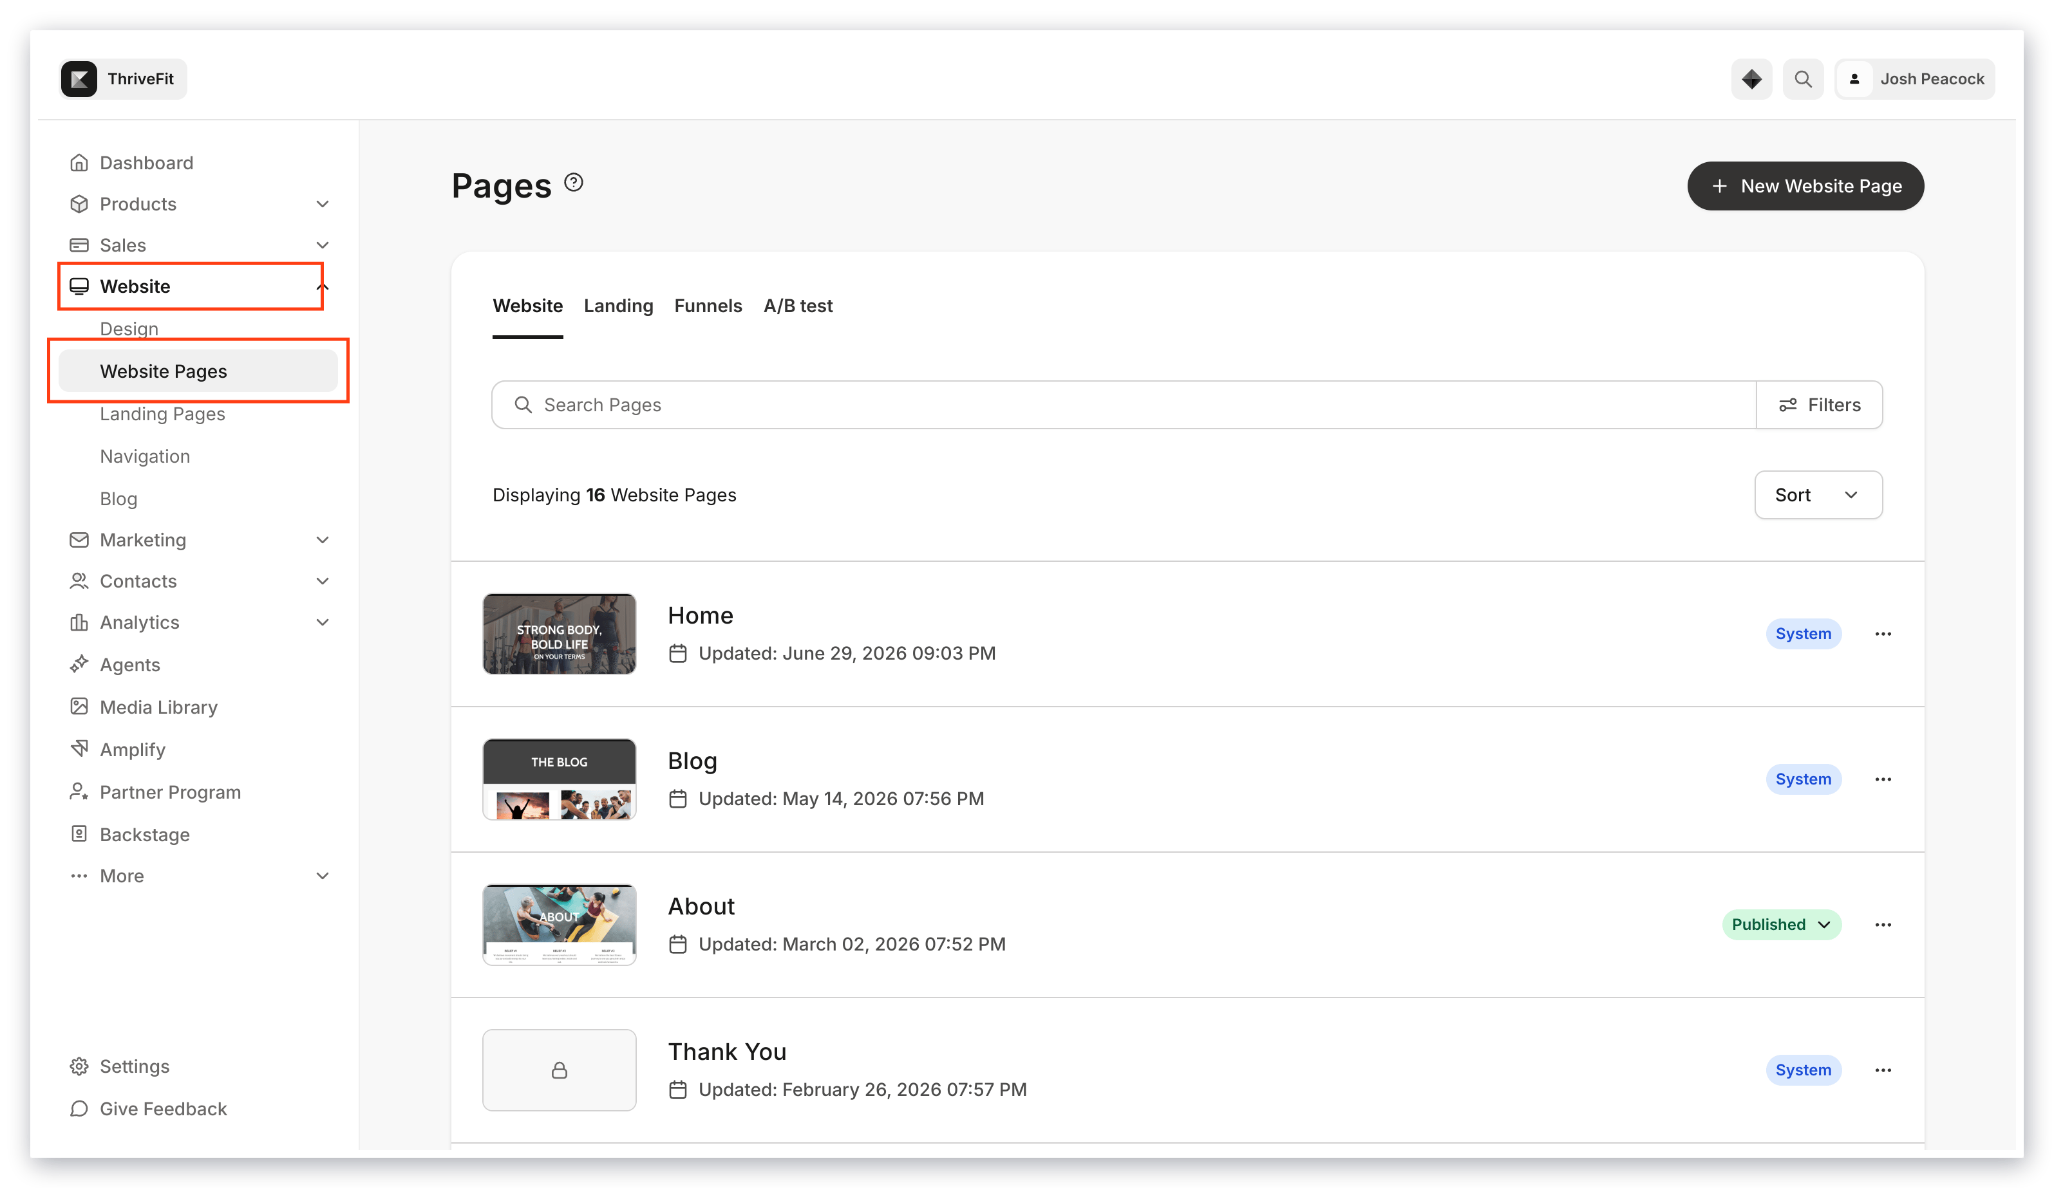2054x1188 pixels.
Task: Switch to the Funnels tab
Action: pos(708,306)
